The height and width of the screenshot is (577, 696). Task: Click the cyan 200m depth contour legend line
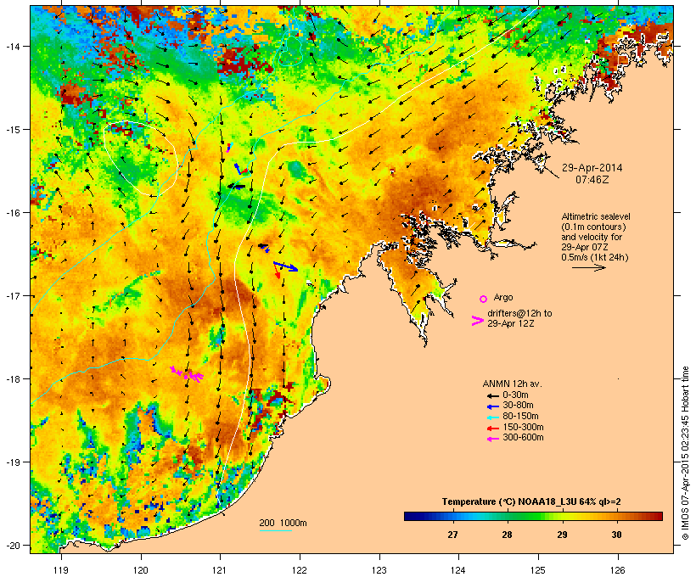tap(275, 530)
